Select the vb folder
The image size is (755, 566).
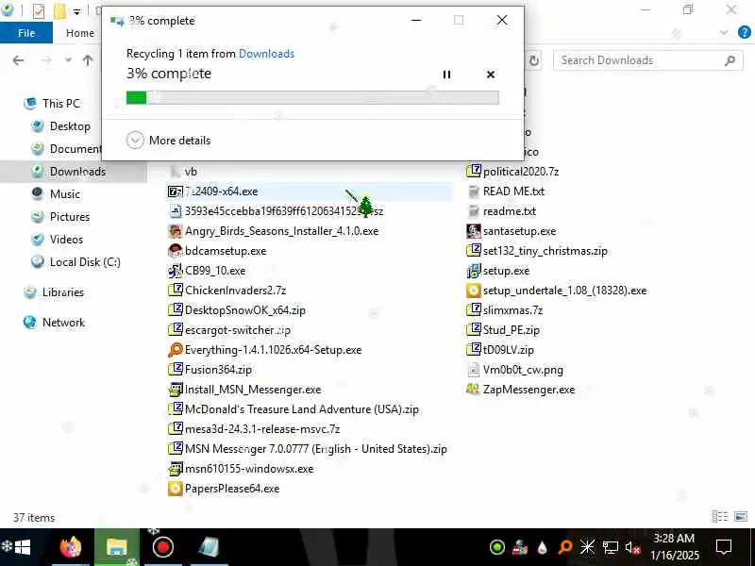pos(183,172)
